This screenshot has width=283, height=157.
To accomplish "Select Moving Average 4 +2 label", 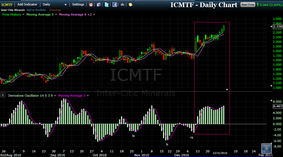I will click(x=75, y=14).
